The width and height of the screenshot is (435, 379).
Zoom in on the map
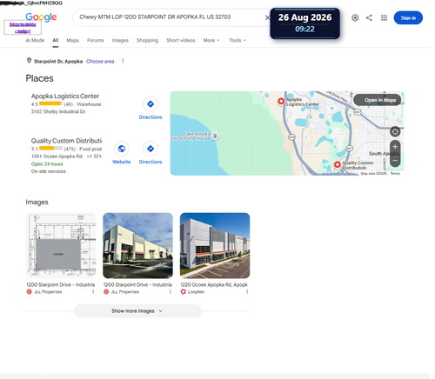(395, 147)
